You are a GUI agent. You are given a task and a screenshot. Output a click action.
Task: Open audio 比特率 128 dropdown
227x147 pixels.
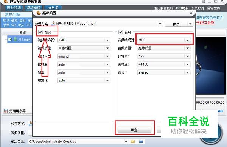164,56
